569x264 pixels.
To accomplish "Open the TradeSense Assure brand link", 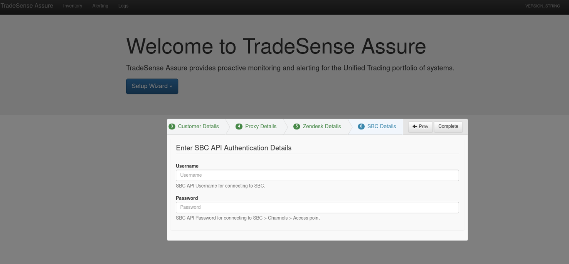I will 27,6.
